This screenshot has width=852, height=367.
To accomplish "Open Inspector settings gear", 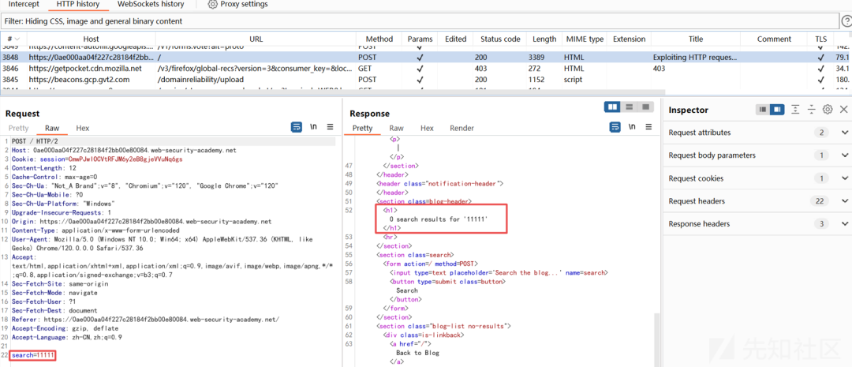I will pos(828,109).
